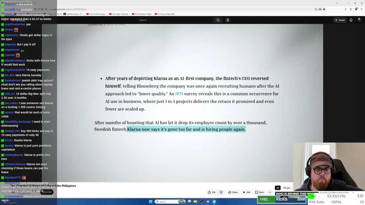This screenshot has width=365, height=205.
Task: Subscribe to the channel
Action: click(46, 192)
